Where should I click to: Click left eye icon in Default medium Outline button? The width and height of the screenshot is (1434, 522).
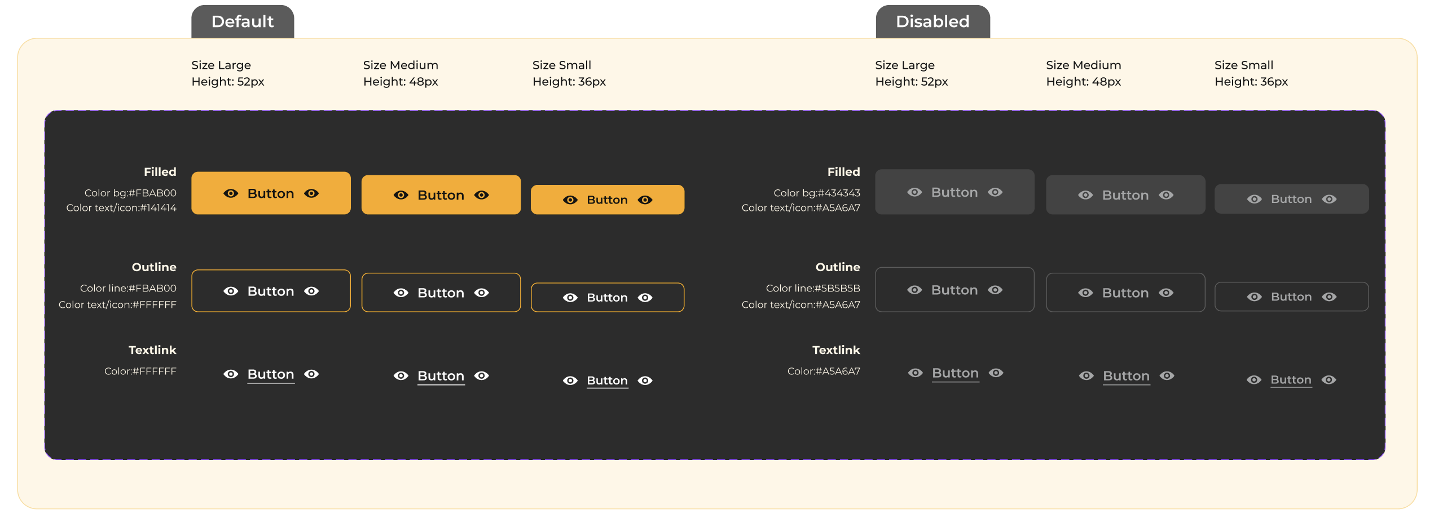[401, 293]
